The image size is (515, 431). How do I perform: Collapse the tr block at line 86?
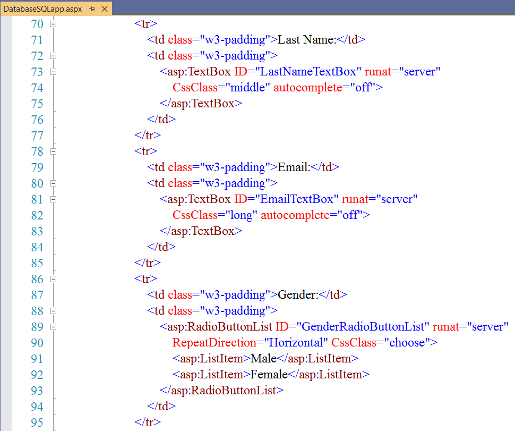coord(53,279)
